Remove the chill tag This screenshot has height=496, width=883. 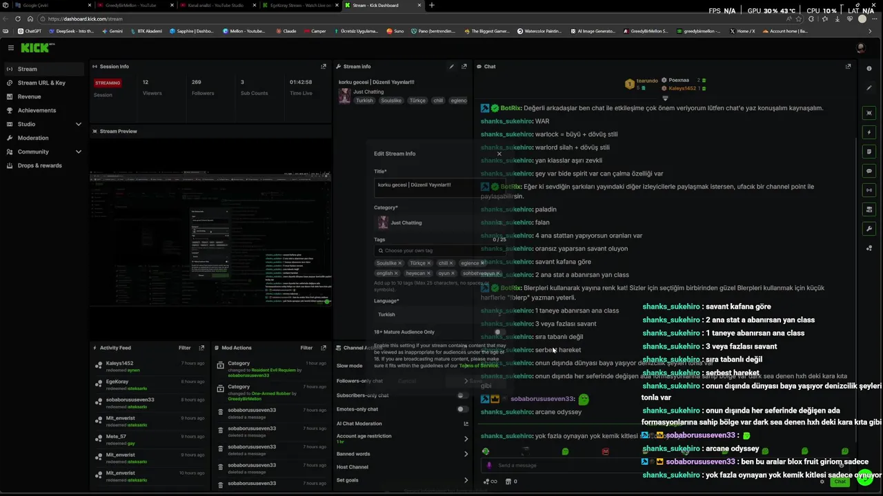(451, 263)
